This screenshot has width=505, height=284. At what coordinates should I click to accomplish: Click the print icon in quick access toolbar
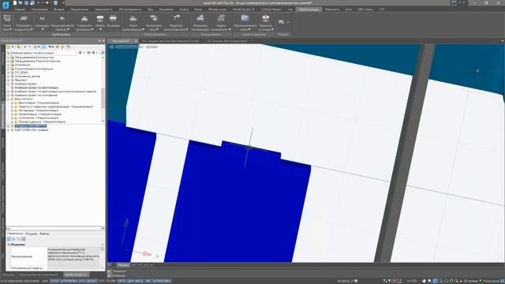(55, 2)
